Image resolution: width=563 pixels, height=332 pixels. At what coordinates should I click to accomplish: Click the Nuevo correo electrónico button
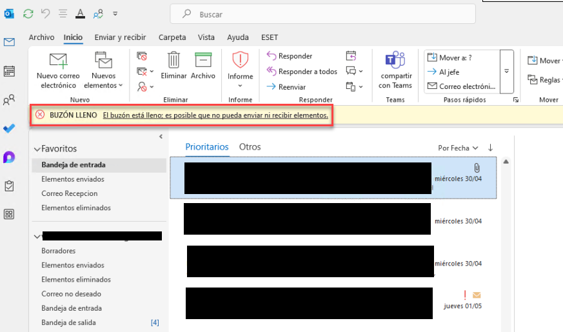pyautogui.click(x=58, y=70)
